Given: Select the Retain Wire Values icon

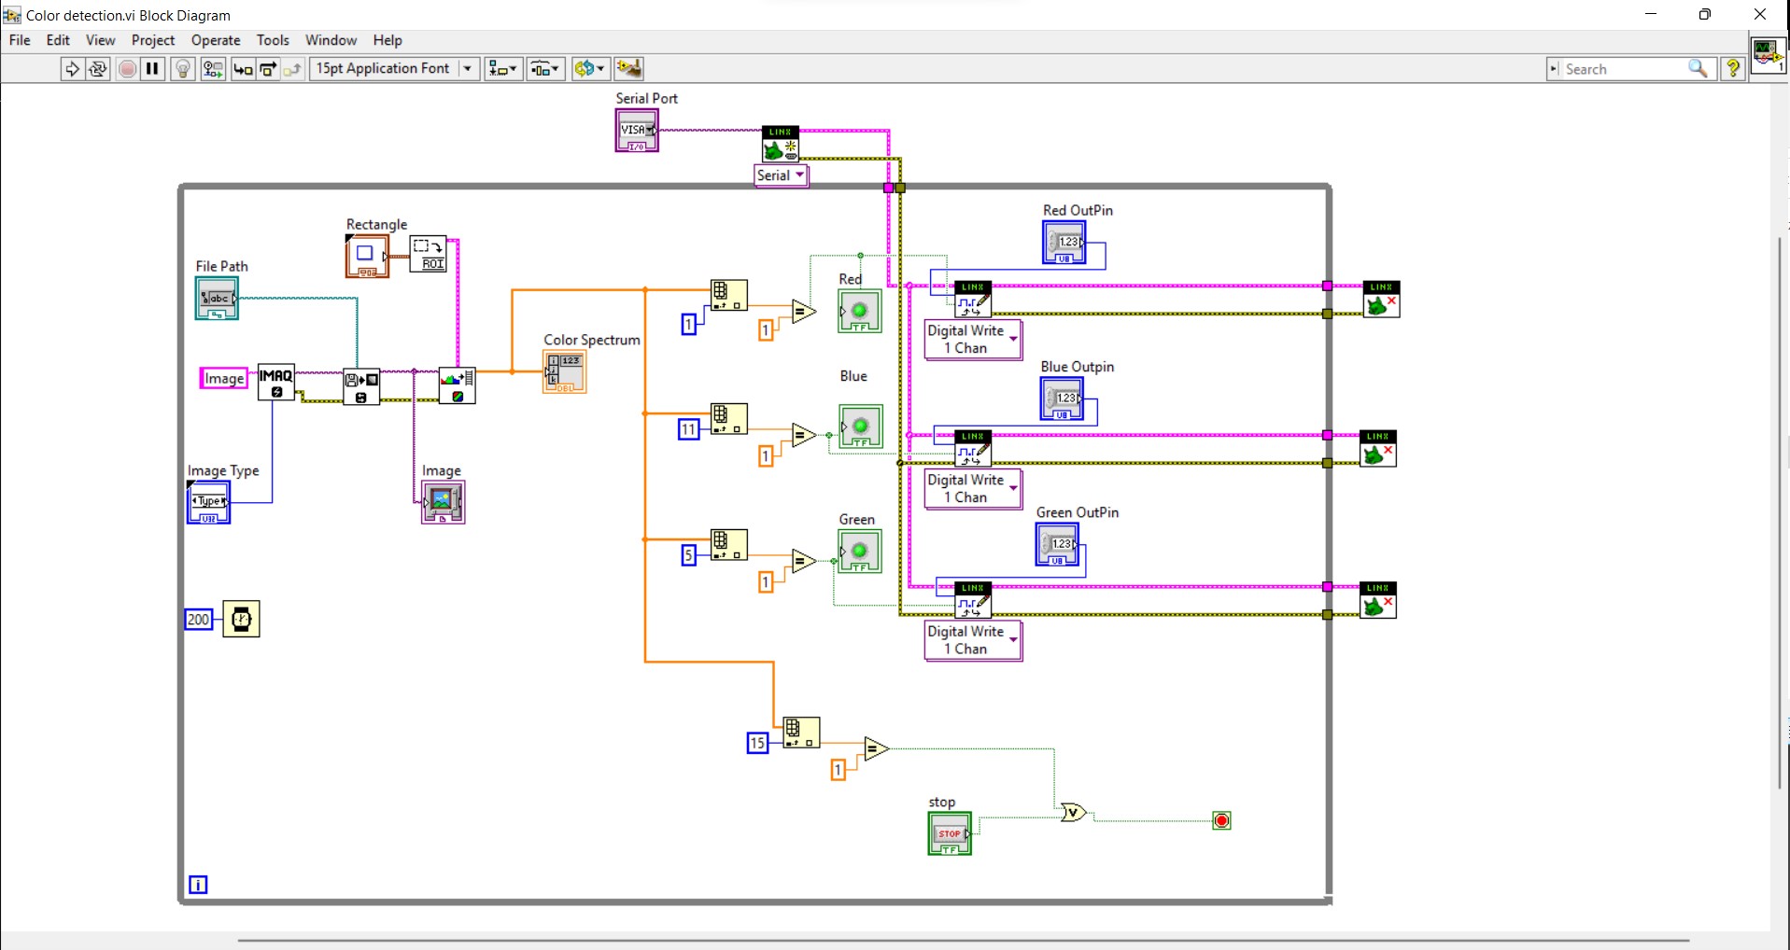Looking at the screenshot, I should pyautogui.click(x=212, y=68).
